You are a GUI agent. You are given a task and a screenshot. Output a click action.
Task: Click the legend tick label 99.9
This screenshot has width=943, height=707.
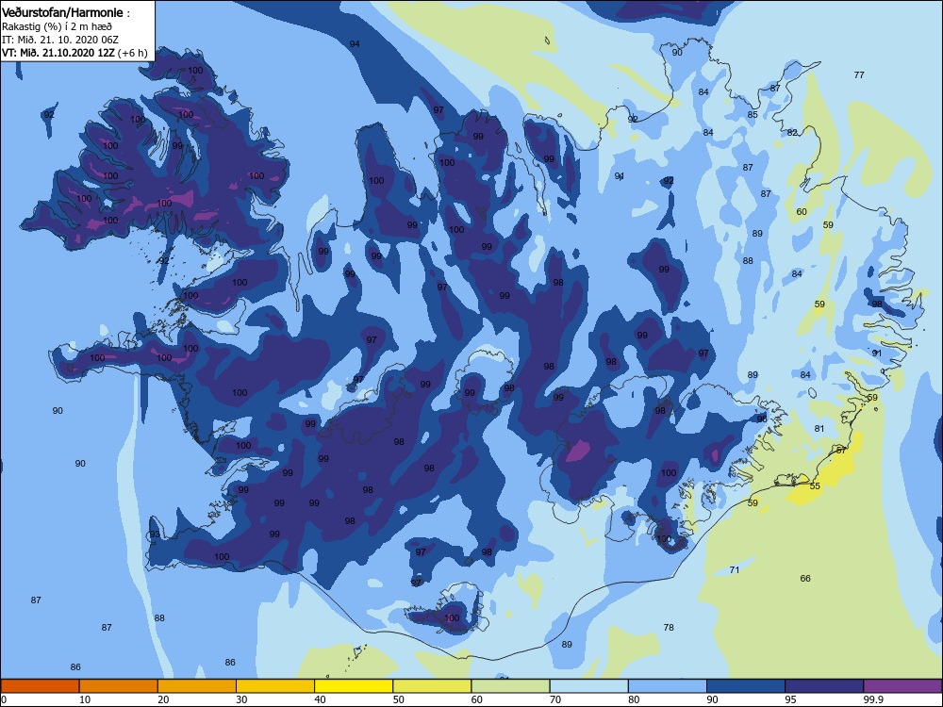click(873, 699)
